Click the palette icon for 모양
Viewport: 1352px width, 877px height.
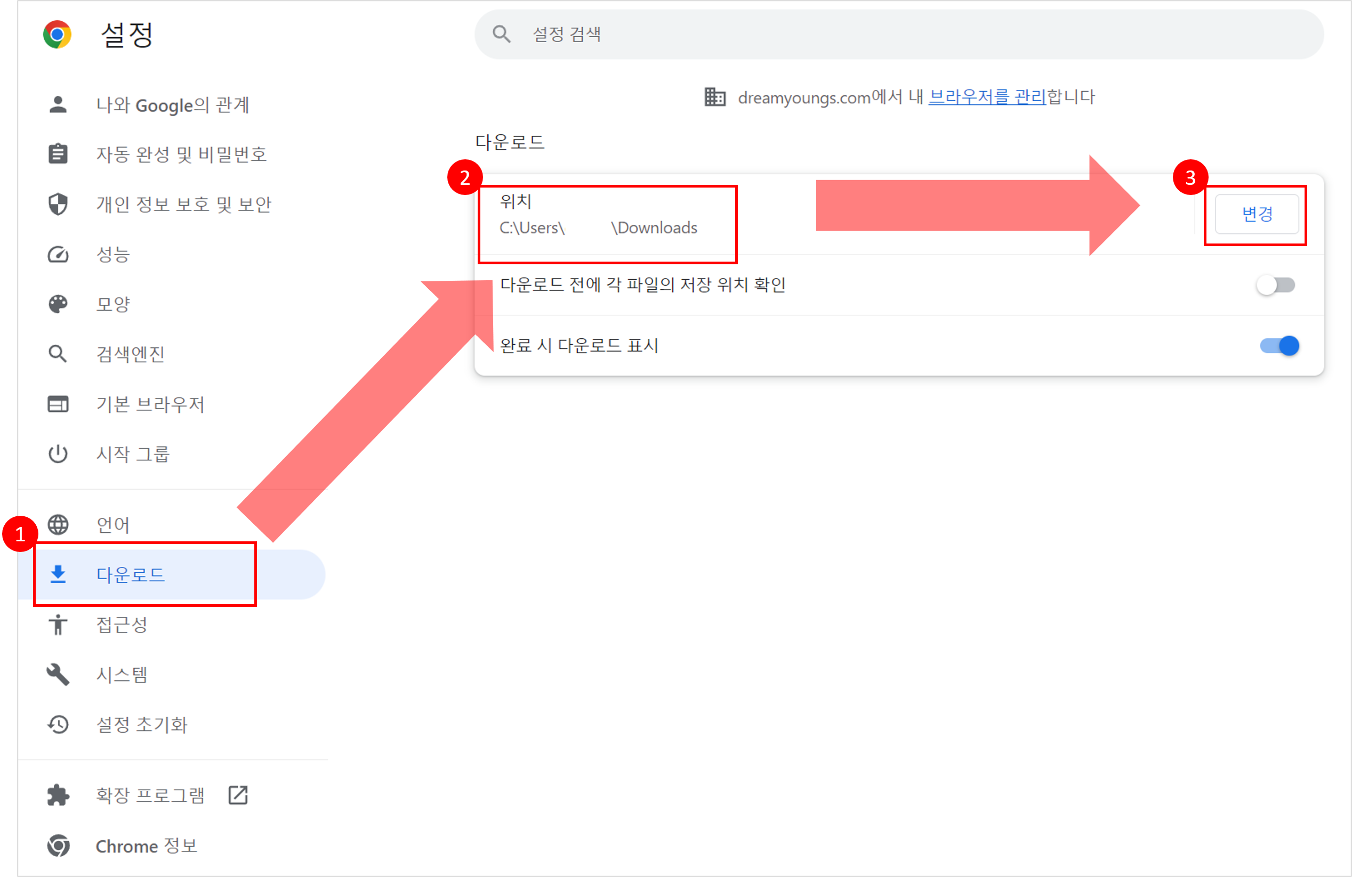[x=58, y=304]
